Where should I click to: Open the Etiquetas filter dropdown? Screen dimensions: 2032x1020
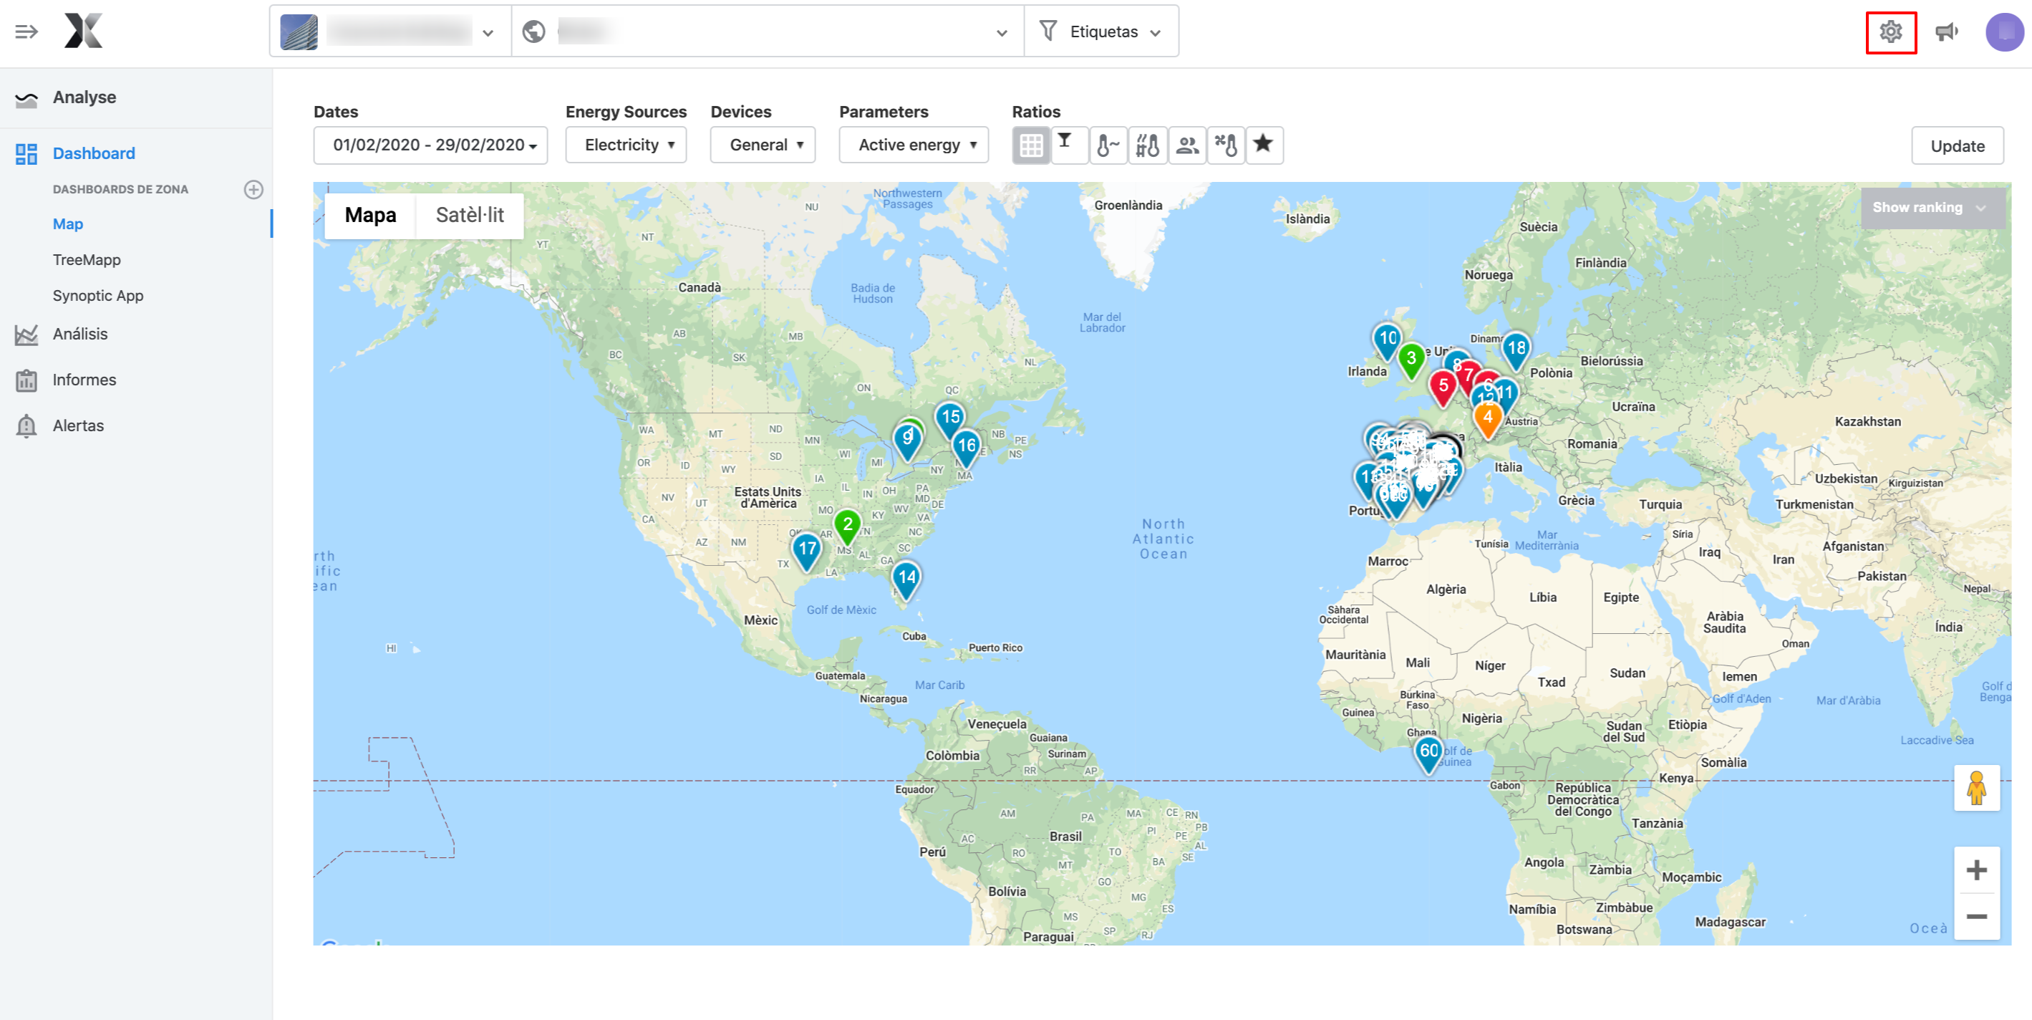[1101, 32]
